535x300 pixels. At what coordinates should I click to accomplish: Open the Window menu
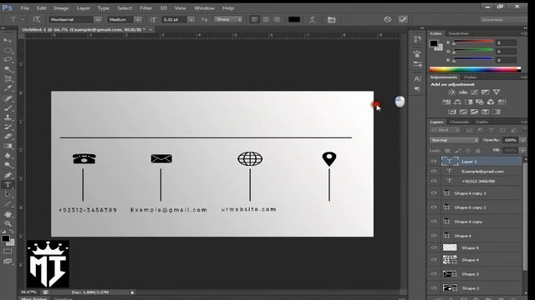click(204, 8)
